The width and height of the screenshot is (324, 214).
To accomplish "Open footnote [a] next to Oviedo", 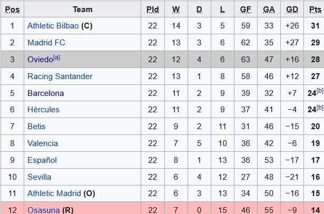I will 56,57.
